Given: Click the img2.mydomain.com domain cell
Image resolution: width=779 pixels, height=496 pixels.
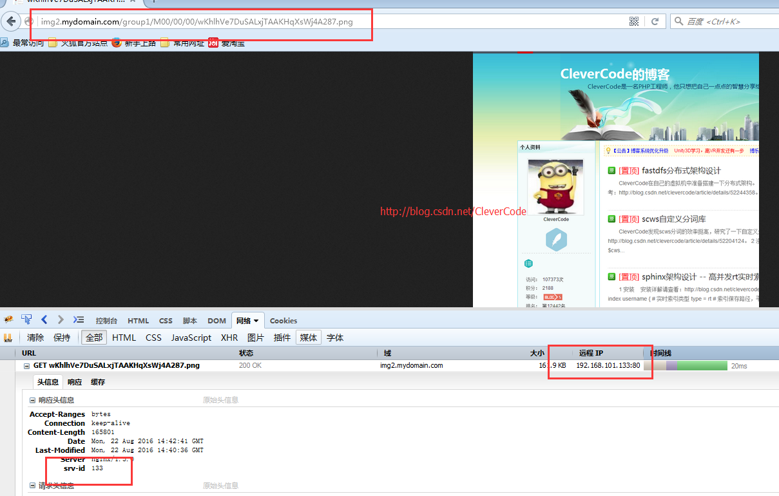Looking at the screenshot, I should click(x=412, y=366).
